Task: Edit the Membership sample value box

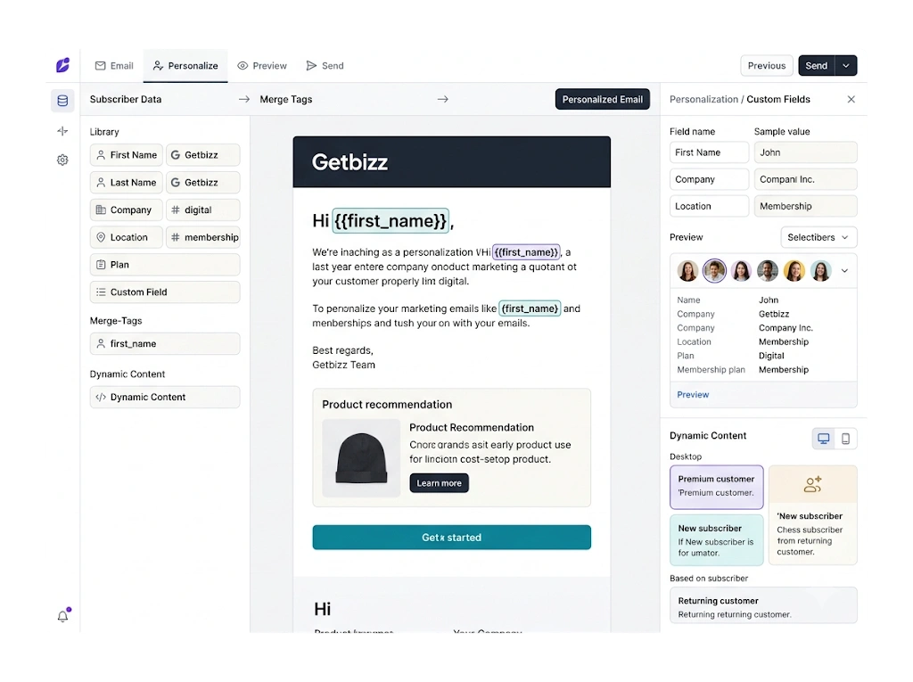Action: click(806, 206)
